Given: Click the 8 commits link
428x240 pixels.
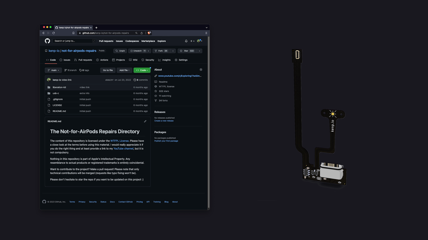Looking at the screenshot, I should tap(141, 80).
